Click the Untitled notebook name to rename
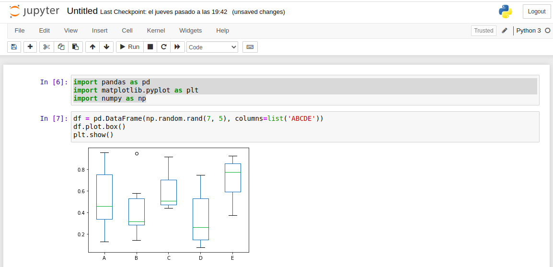Viewport: 553px width, 267px height. [82, 11]
